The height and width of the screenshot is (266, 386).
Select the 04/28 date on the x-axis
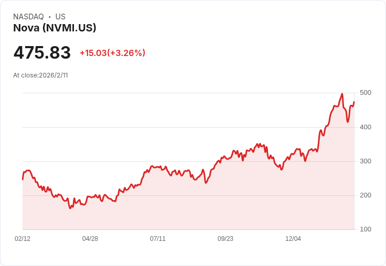90,239
